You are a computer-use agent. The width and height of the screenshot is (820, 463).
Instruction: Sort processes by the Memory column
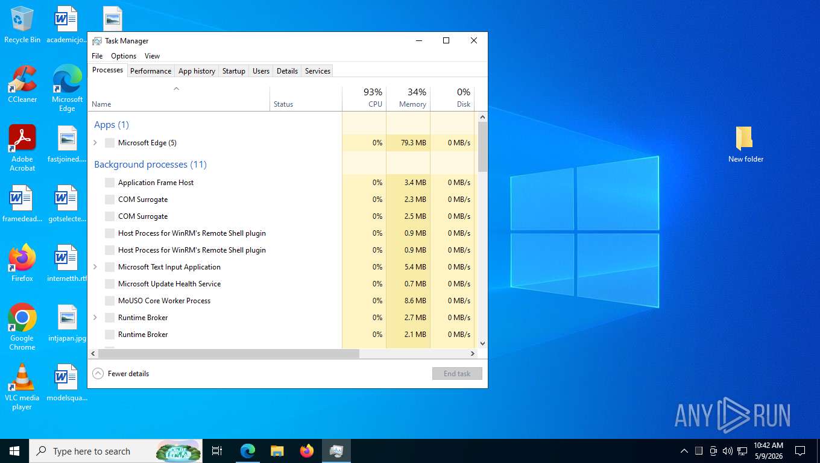[x=408, y=99]
